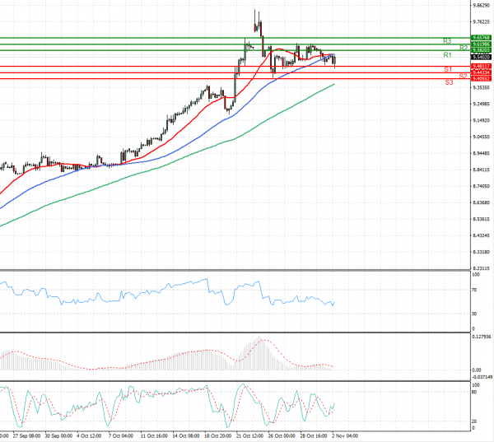Screen dimensions: 494x442
Task: Click the 30 Sep 00:00 time label
Action: pos(59,436)
